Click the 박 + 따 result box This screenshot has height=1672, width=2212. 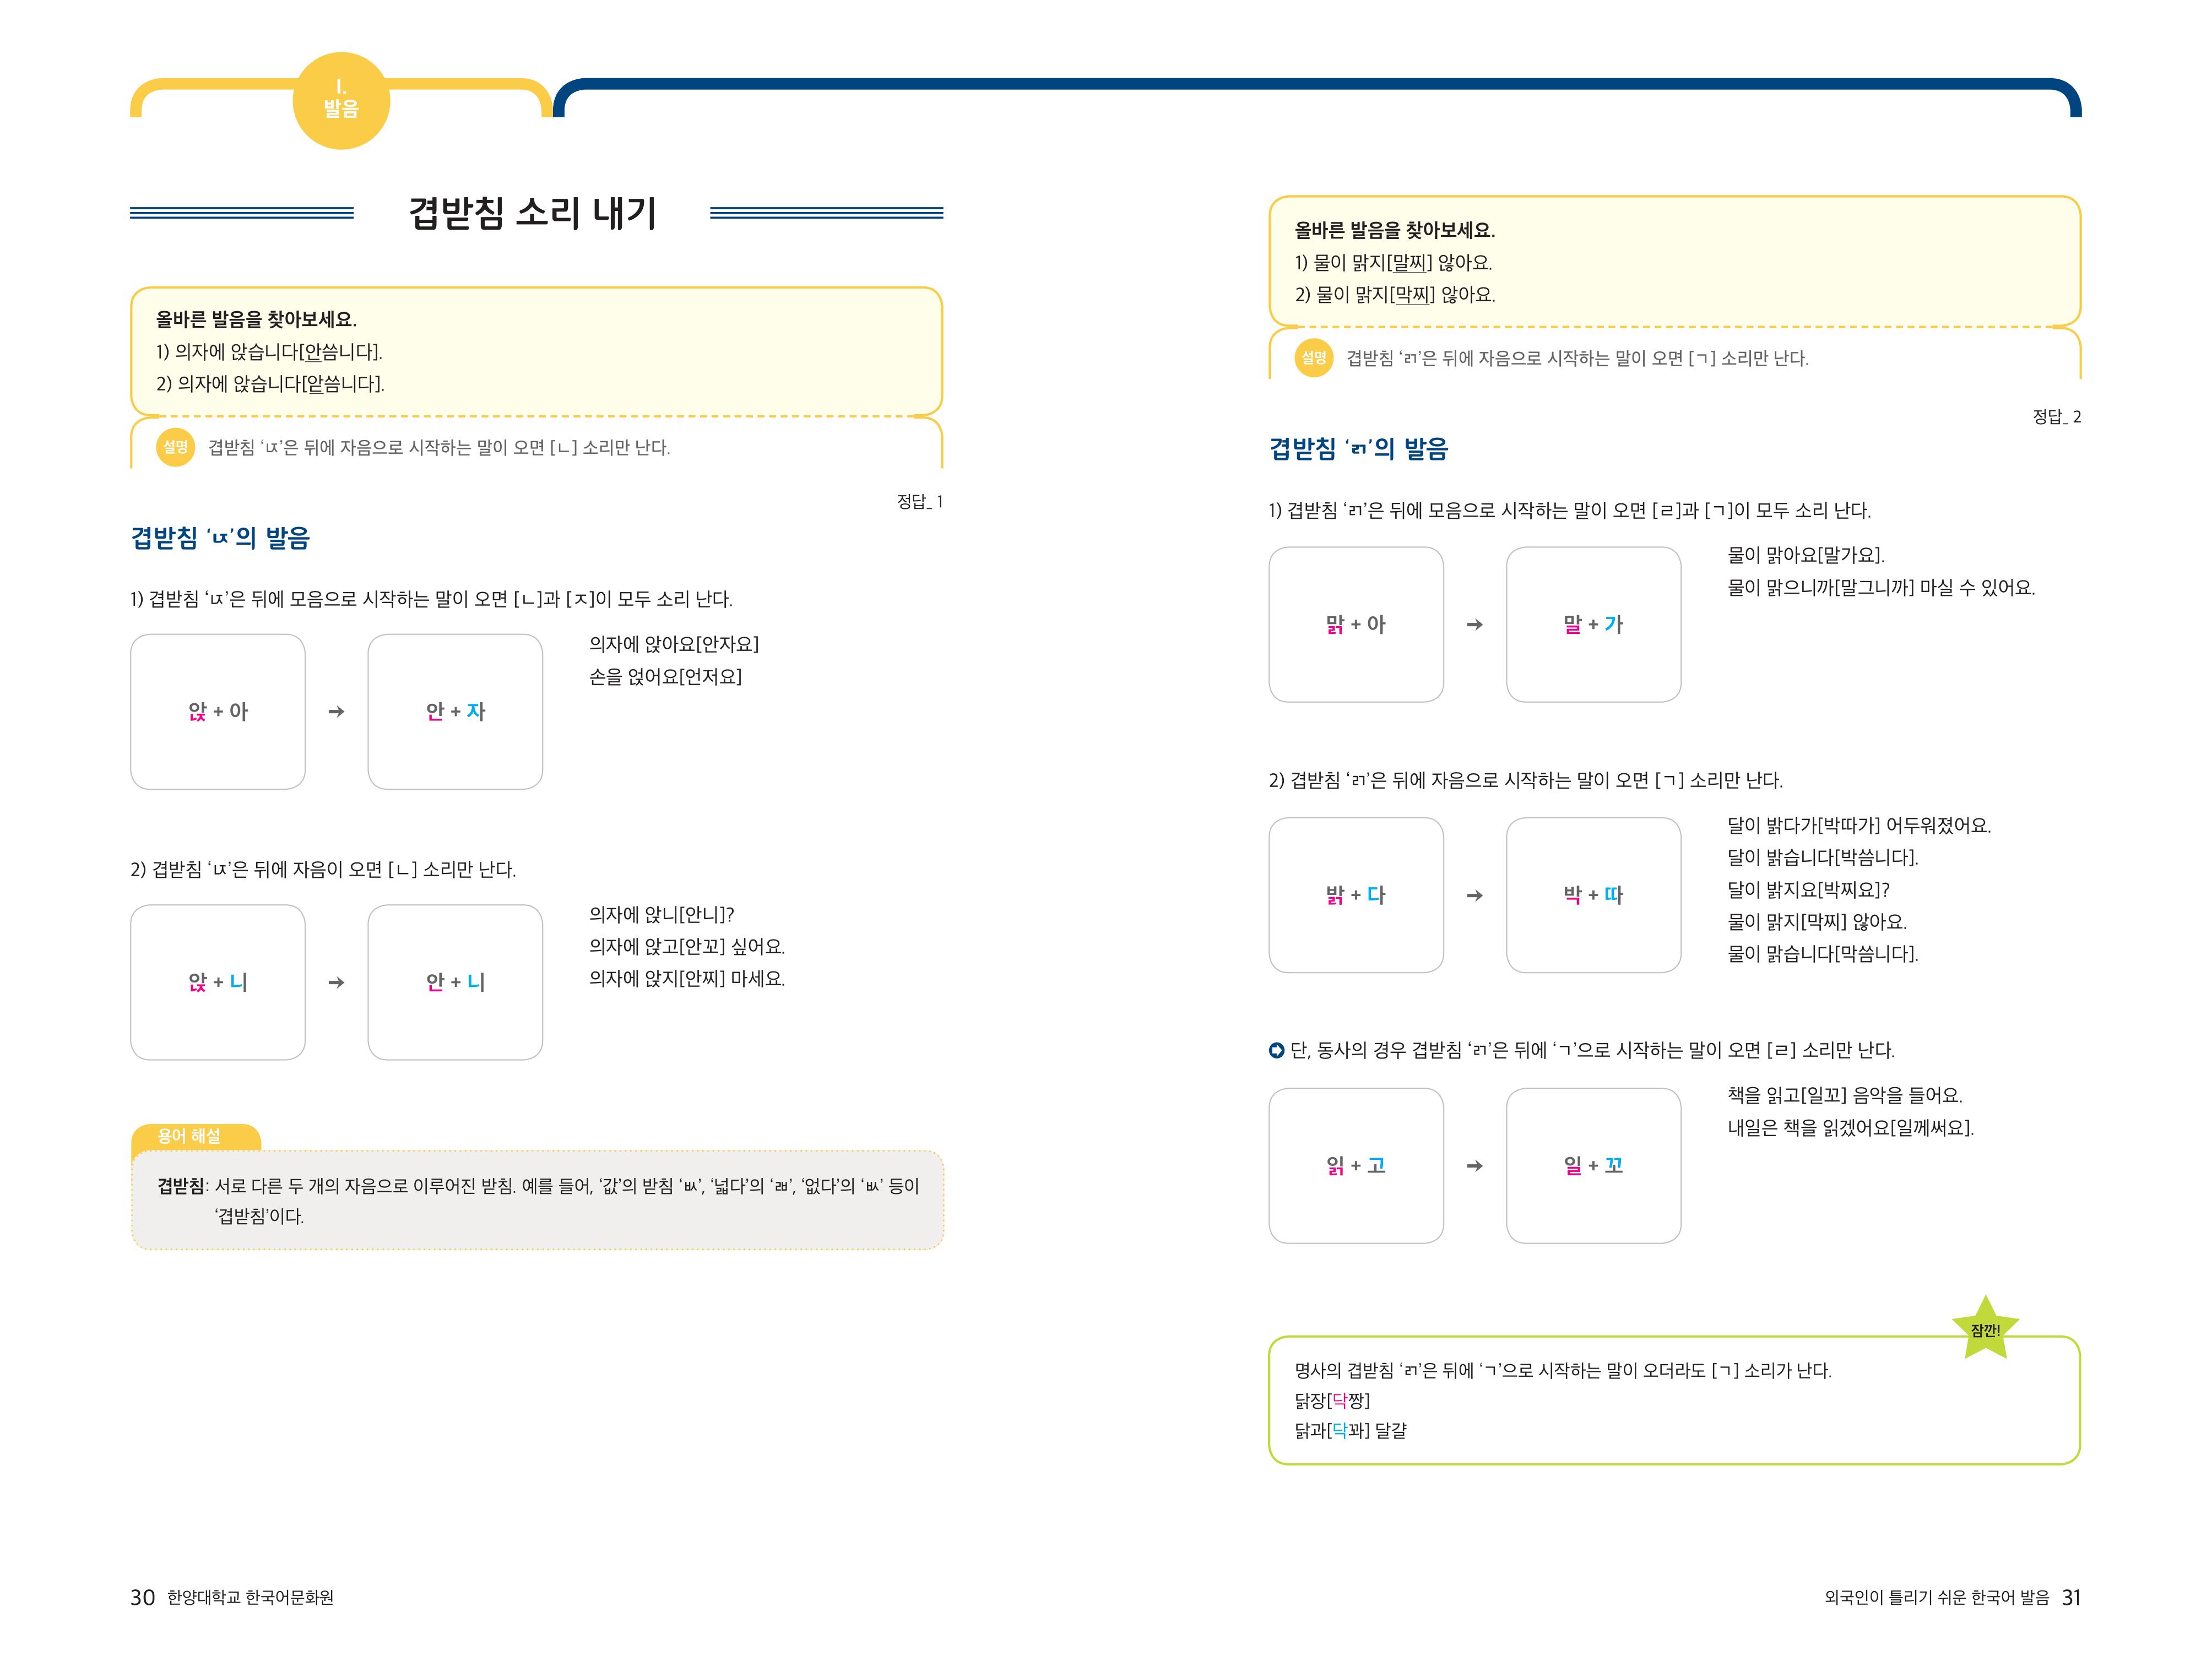[x=1593, y=895]
